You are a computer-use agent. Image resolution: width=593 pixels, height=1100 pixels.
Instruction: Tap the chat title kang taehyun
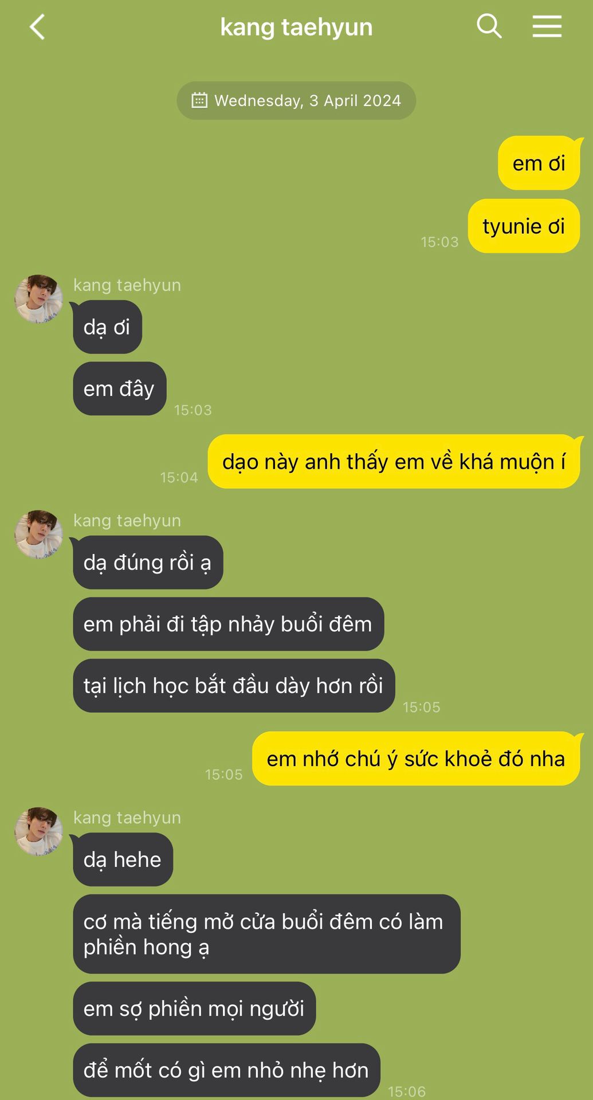296,27
